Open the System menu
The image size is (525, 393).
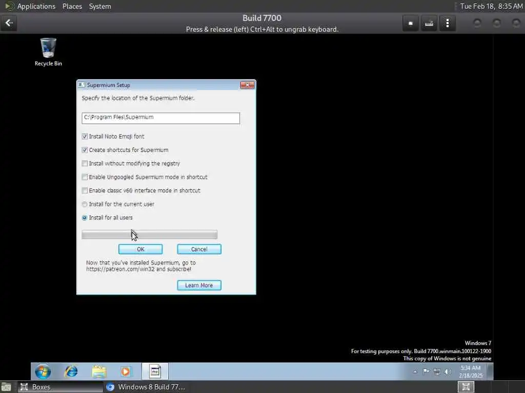(100, 6)
